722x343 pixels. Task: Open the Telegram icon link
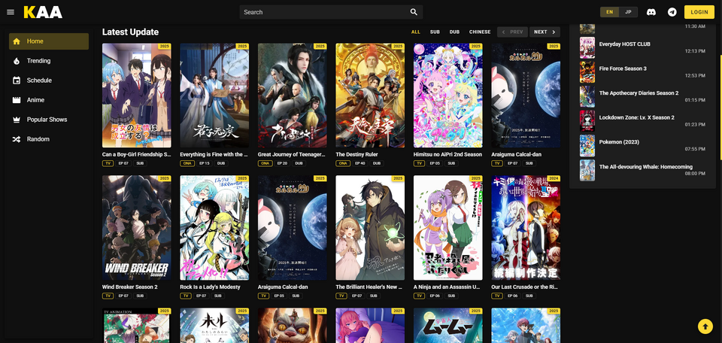tap(672, 12)
